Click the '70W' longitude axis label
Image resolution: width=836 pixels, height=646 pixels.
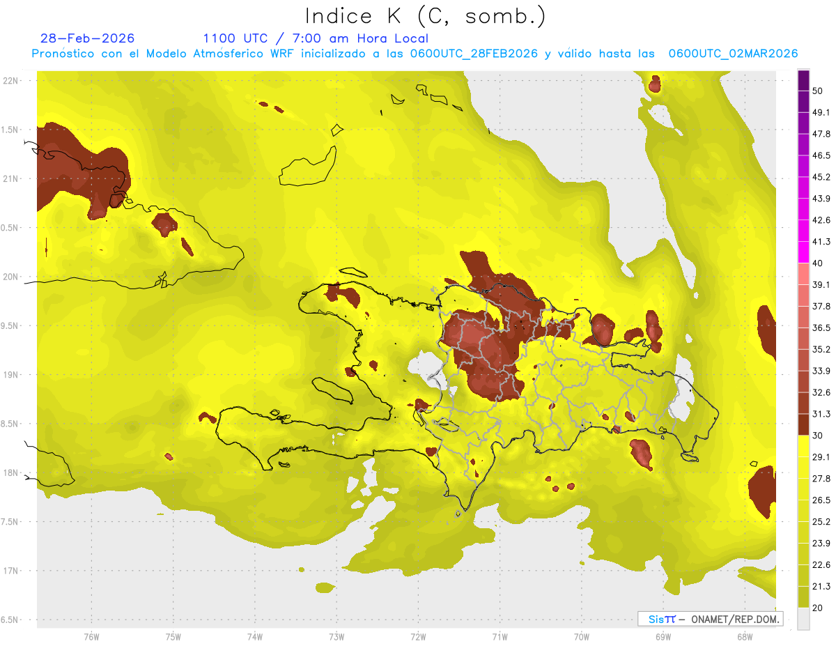pyautogui.click(x=581, y=637)
